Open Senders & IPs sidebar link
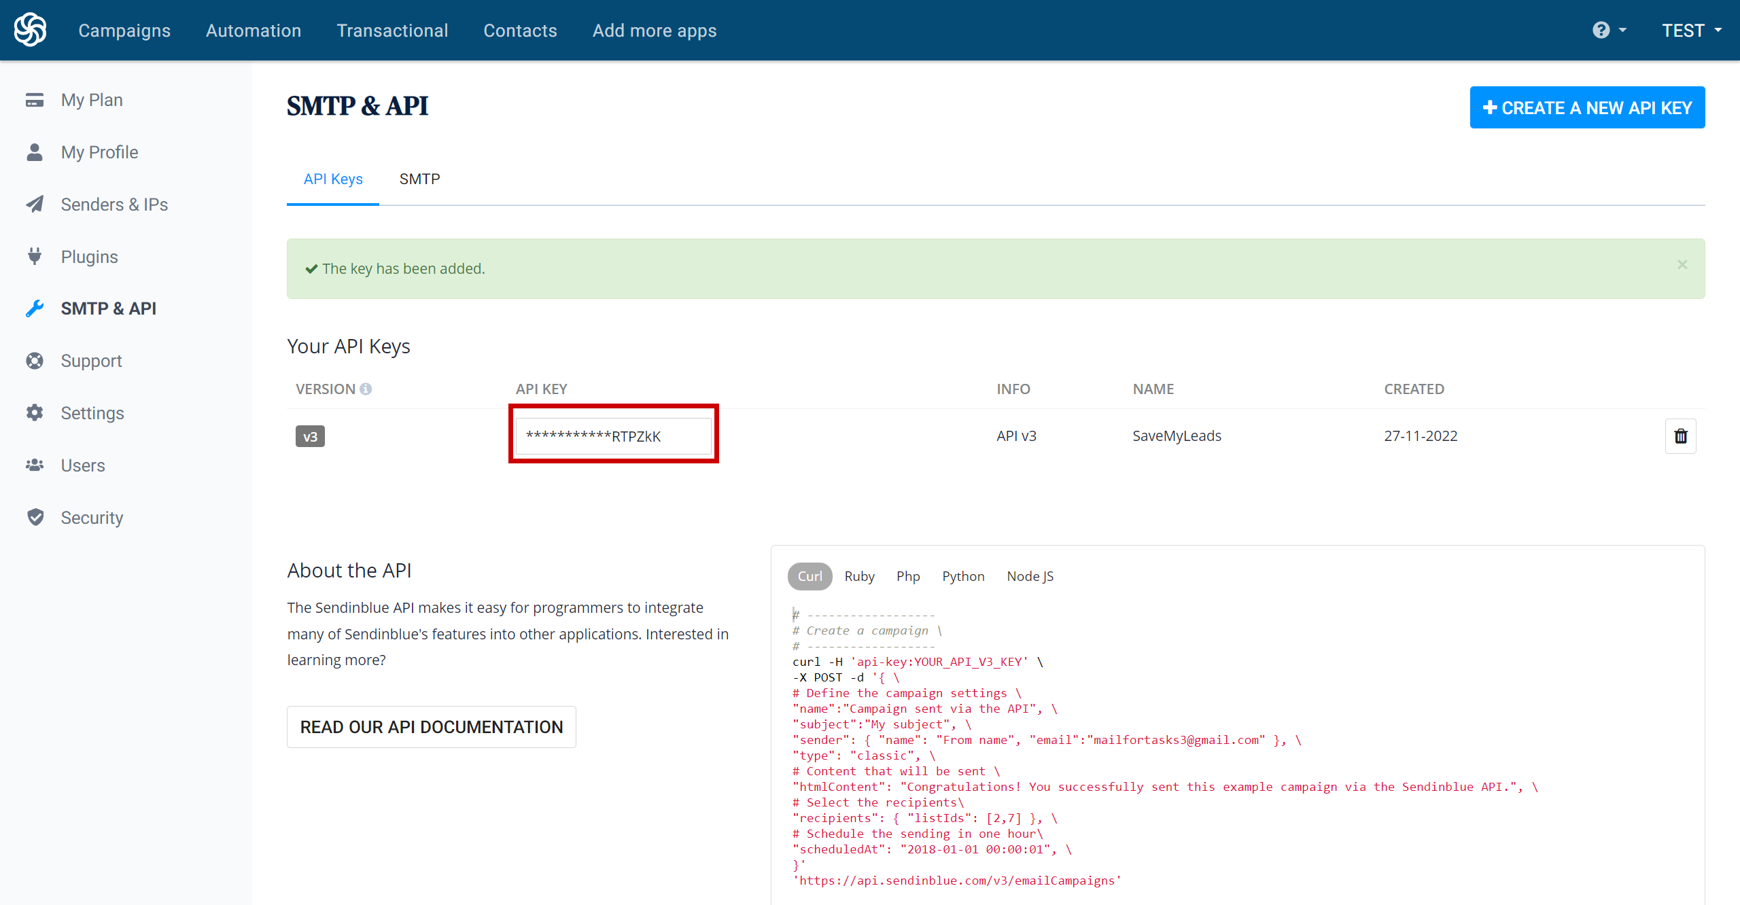 114,204
